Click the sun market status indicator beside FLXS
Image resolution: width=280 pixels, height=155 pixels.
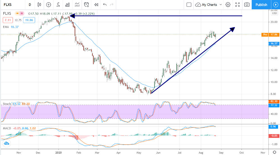point(18,13)
